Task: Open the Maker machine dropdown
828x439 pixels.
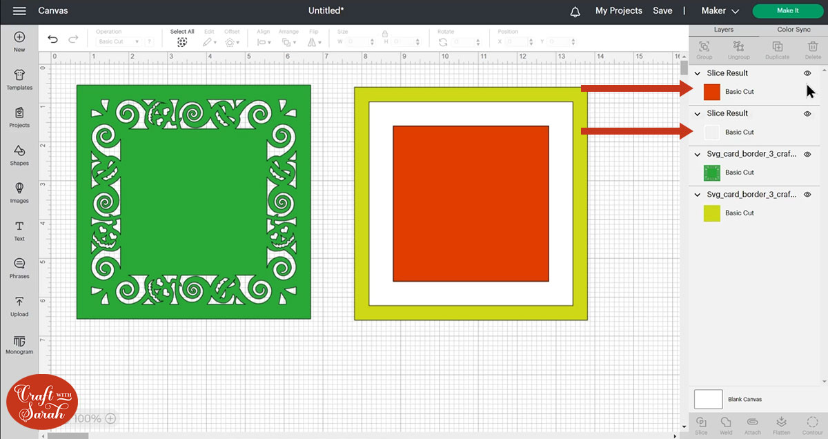Action: [720, 11]
